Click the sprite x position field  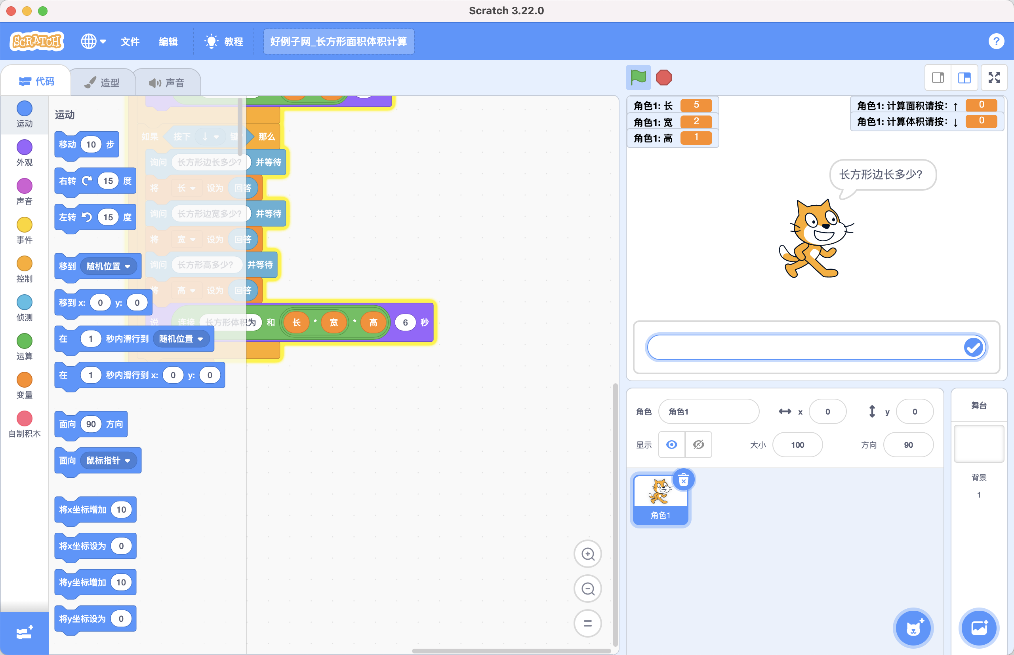tap(827, 411)
